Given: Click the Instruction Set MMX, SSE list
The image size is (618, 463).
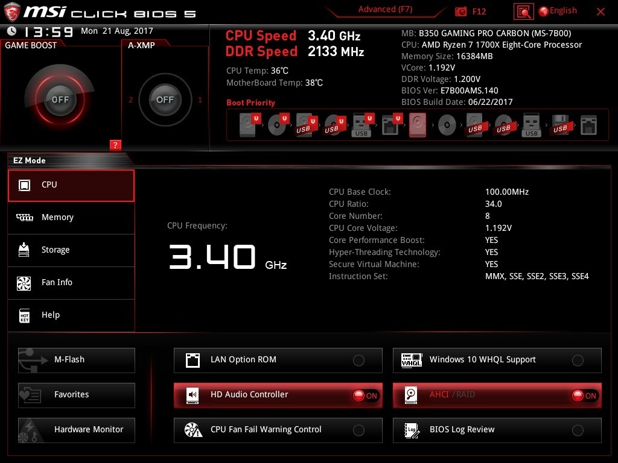Looking at the screenshot, I should (x=537, y=276).
